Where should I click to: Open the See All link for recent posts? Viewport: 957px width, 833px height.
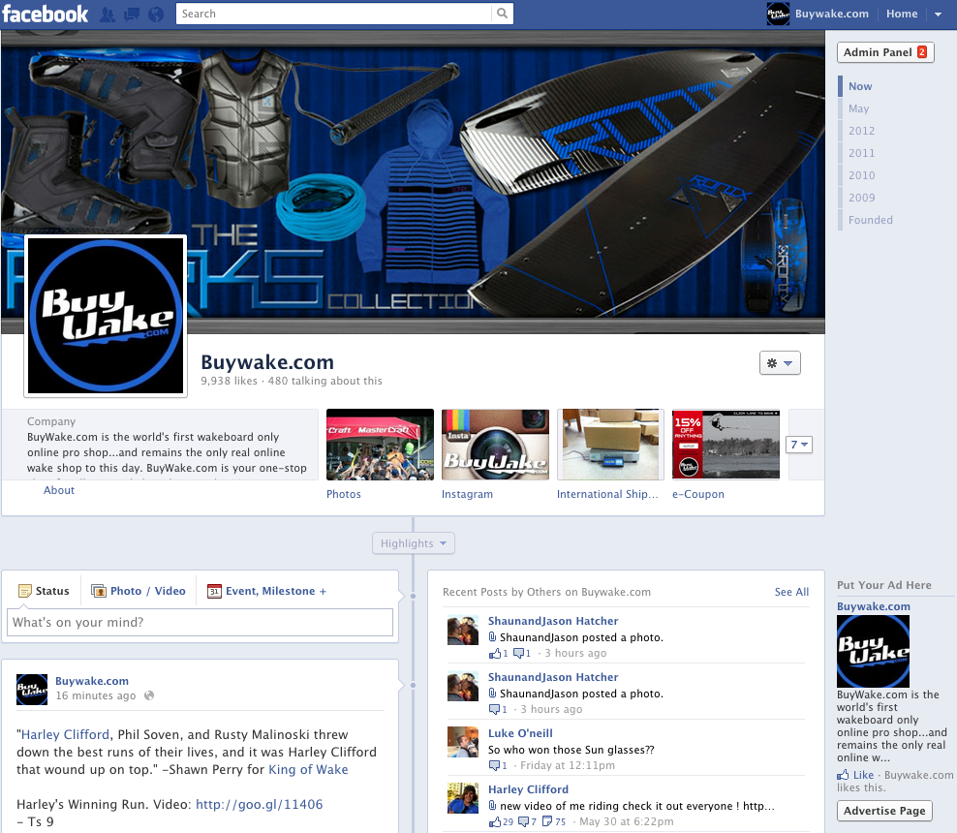coord(791,592)
